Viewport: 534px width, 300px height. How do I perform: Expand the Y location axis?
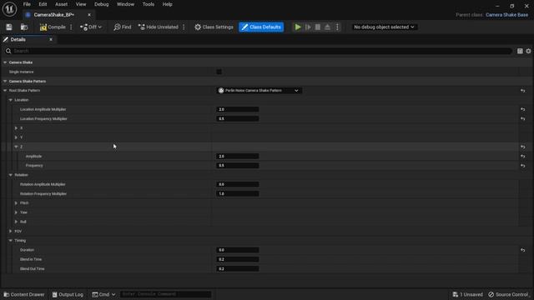point(16,137)
